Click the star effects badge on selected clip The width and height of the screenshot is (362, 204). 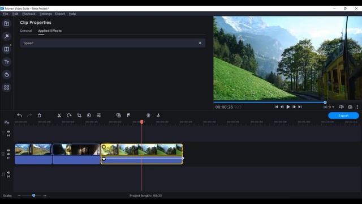[104, 147]
